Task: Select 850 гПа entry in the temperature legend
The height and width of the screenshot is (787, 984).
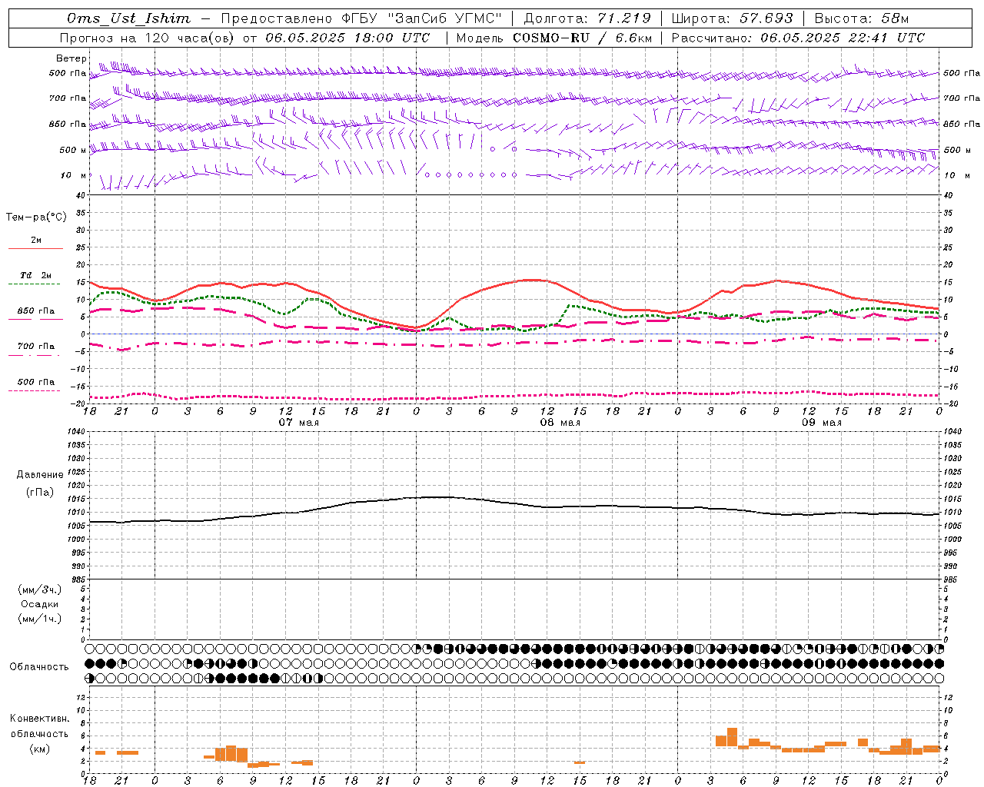Action: pos(36,310)
